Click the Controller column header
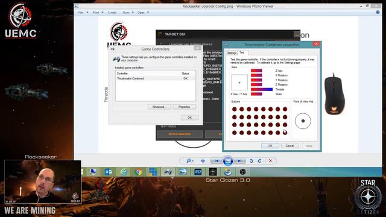Viewport: 386px width, 217px height. [x=122, y=74]
